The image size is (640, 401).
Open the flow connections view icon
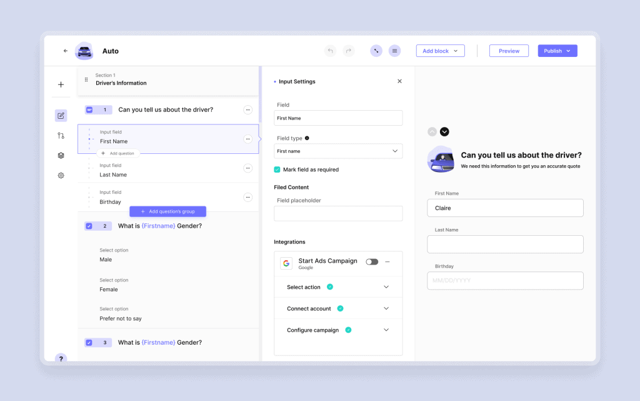tap(376, 51)
